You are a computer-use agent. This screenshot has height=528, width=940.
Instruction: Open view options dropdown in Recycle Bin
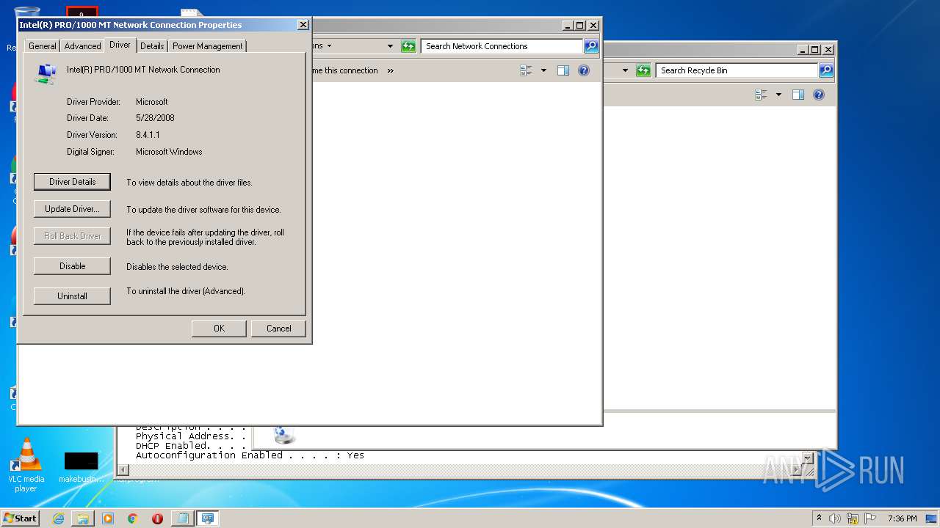(x=778, y=95)
